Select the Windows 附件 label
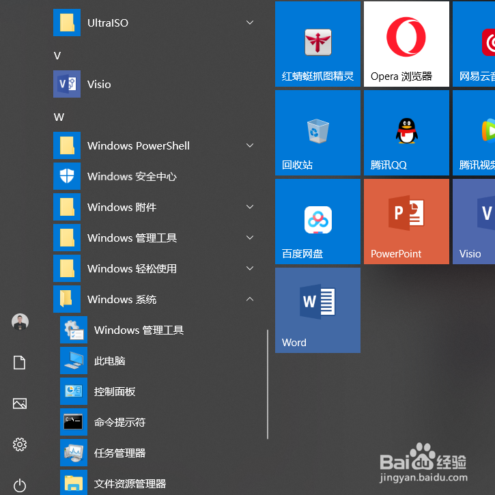This screenshot has width=495, height=495. [122, 207]
